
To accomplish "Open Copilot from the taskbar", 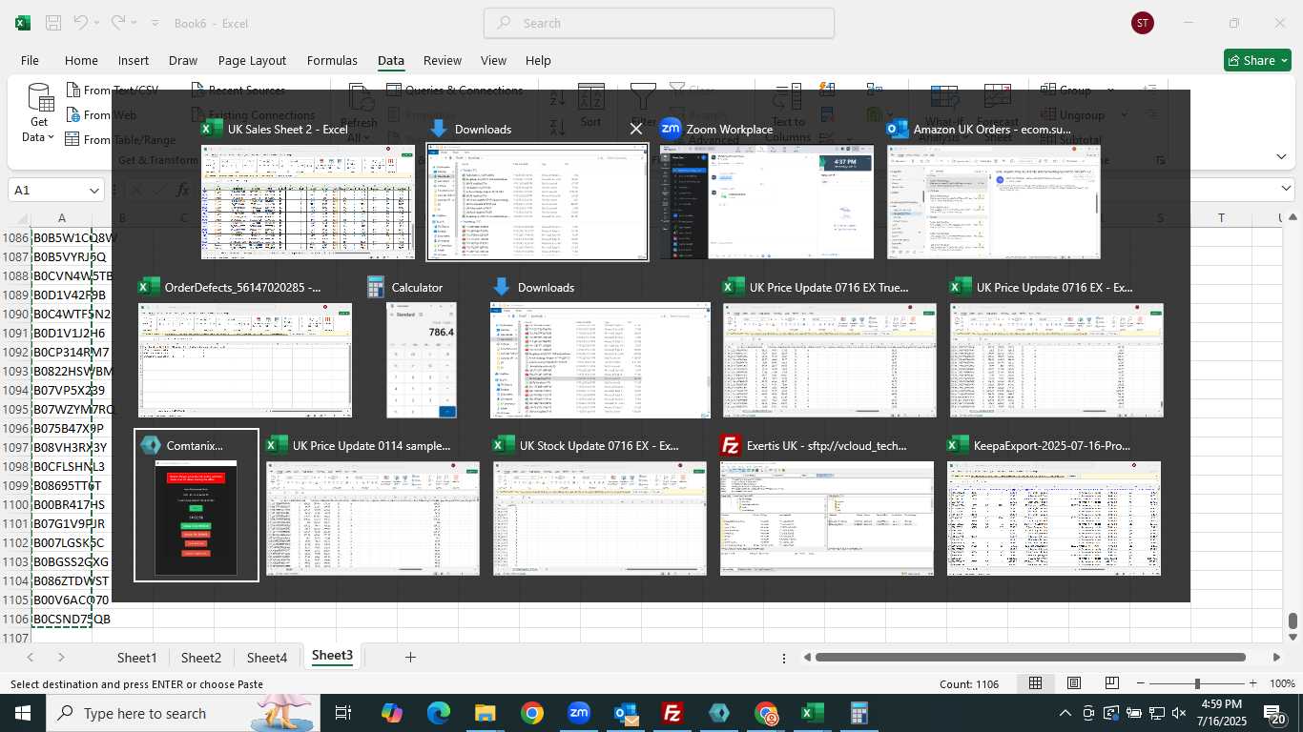I will [x=392, y=713].
